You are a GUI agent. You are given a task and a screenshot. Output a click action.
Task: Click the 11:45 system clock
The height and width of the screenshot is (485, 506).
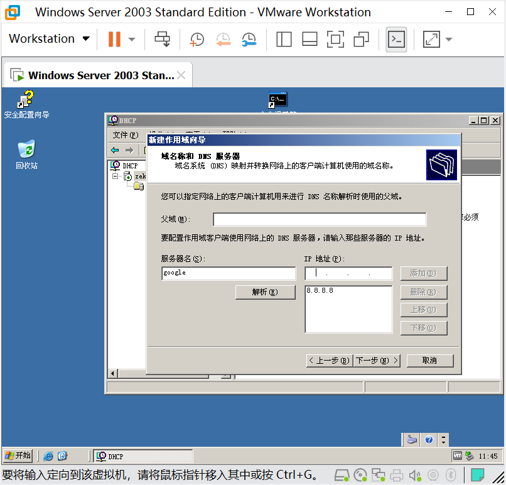[x=488, y=456]
